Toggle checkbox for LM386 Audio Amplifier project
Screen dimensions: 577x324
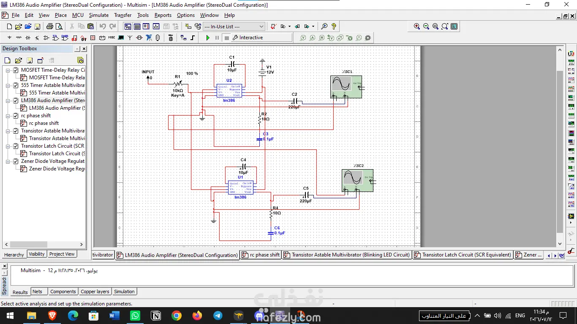click(16, 100)
